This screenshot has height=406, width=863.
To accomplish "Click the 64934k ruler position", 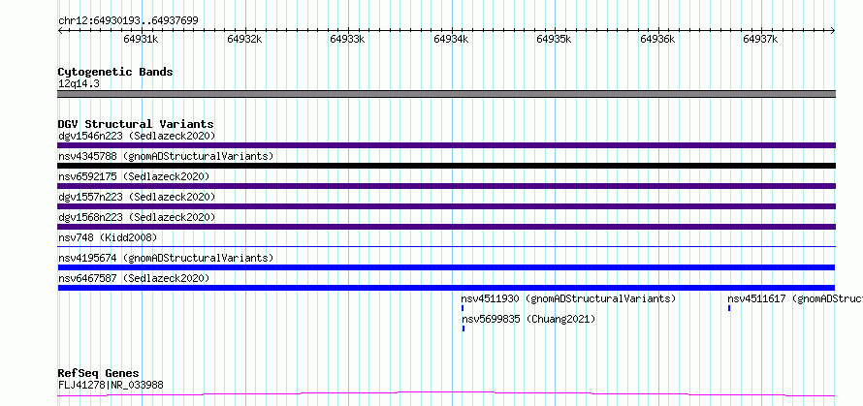I will click(x=451, y=39).
